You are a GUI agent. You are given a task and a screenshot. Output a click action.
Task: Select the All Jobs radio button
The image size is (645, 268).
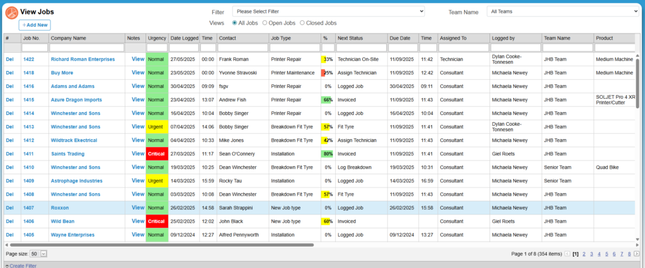click(x=235, y=23)
